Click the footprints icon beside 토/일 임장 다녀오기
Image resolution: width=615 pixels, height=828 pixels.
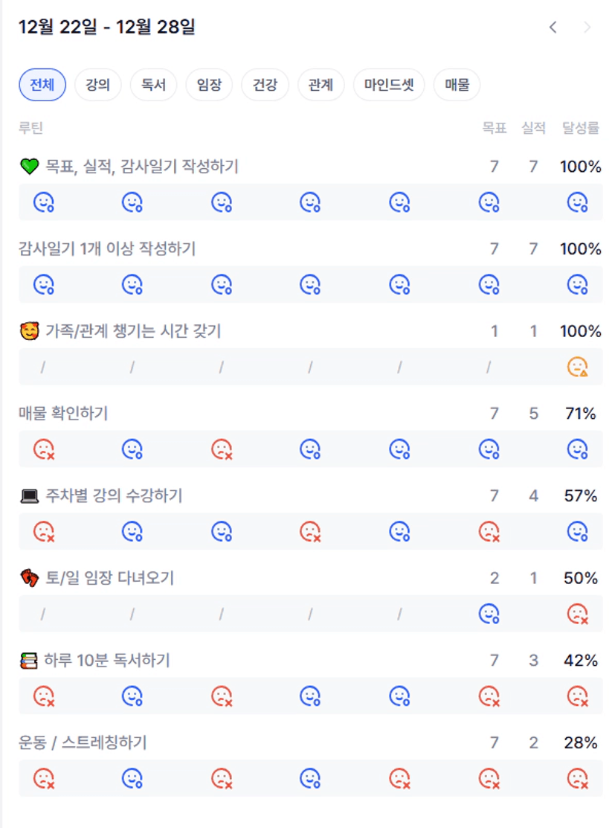(x=29, y=578)
